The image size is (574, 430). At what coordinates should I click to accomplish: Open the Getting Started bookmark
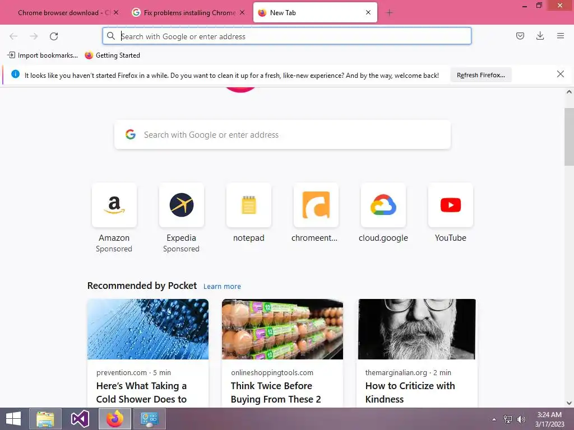point(112,55)
